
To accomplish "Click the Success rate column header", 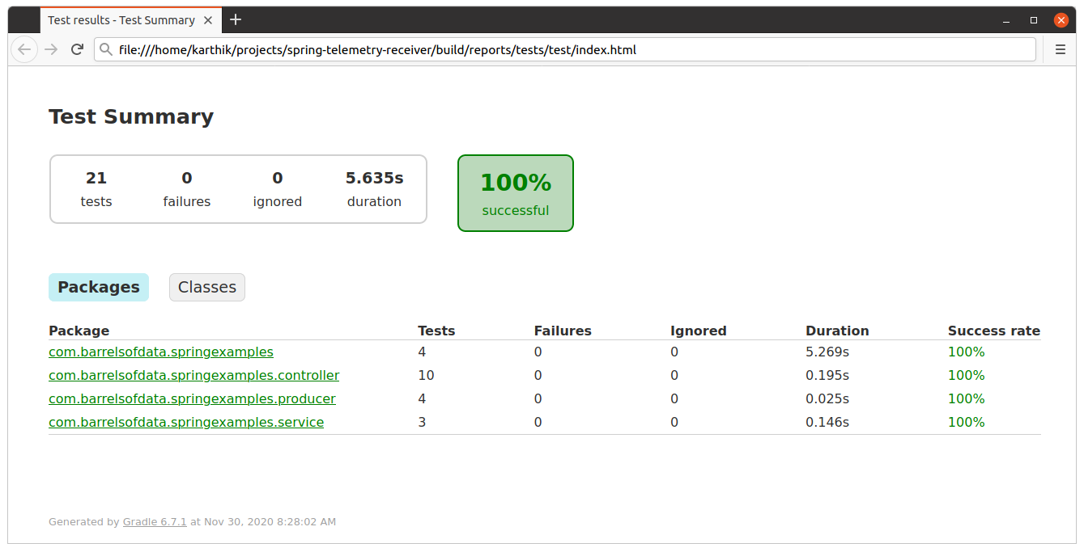I will point(993,331).
